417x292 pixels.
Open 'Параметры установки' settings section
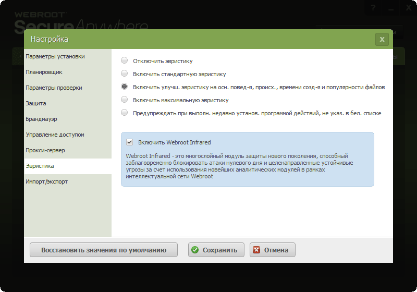click(68, 57)
